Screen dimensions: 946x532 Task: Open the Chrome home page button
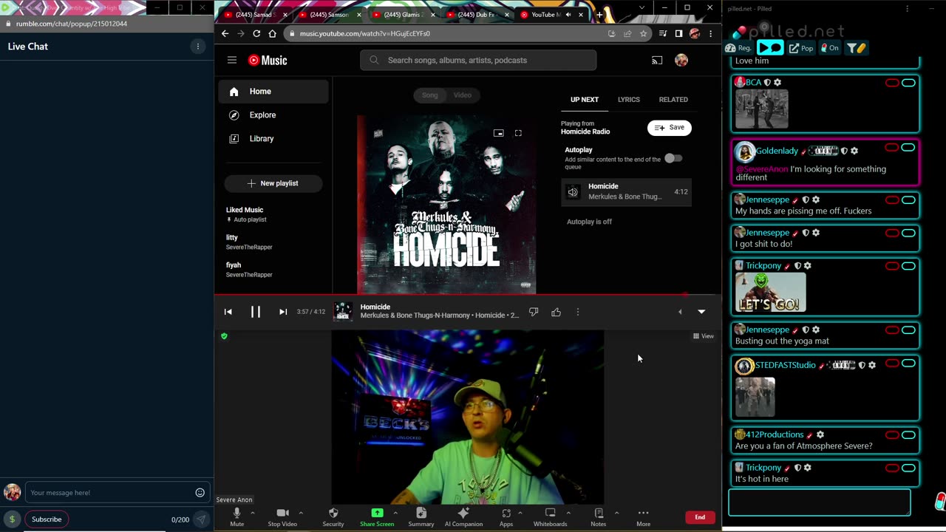pyautogui.click(x=272, y=33)
